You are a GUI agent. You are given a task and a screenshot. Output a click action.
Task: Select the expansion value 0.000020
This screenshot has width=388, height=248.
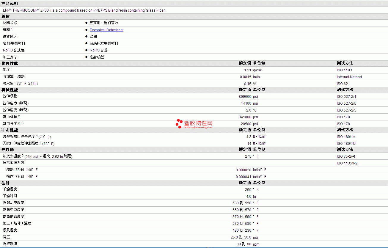click(x=244, y=170)
